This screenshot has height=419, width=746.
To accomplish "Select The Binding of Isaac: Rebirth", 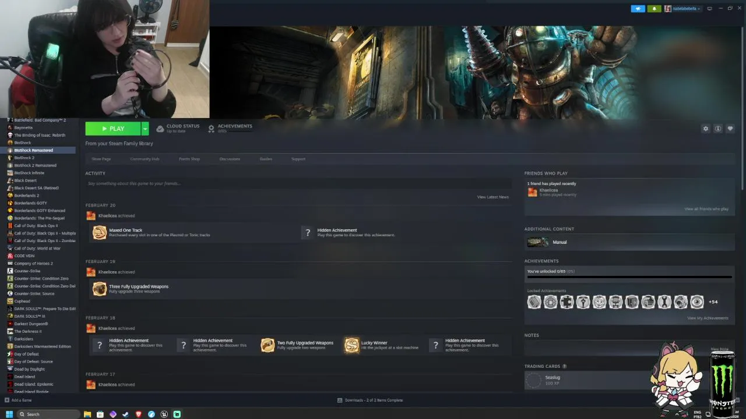I will pos(40,135).
